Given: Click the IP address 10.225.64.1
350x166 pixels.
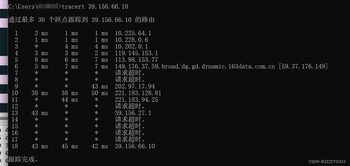Looking at the screenshot, I should 133,33.
